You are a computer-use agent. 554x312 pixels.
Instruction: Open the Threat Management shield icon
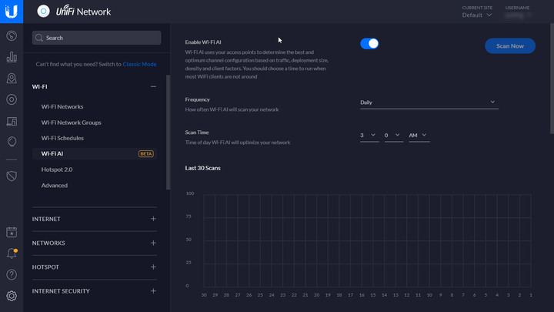(12, 176)
